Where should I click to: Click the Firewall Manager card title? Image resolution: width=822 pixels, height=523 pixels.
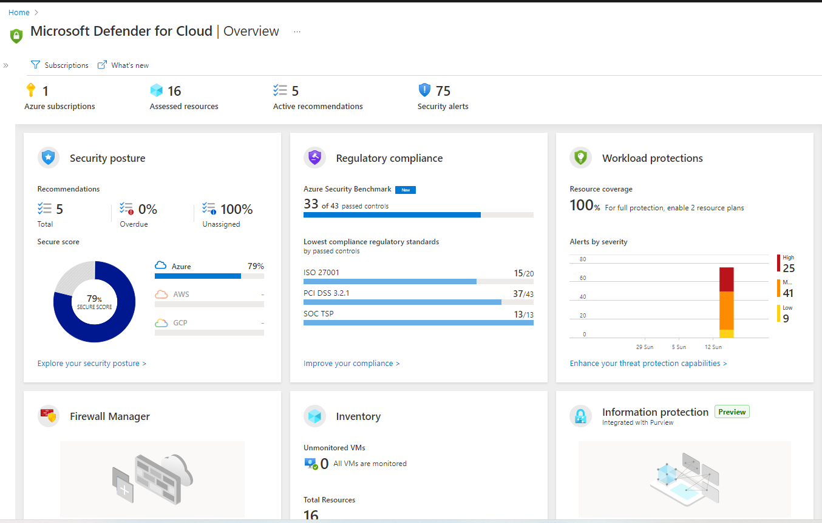pos(110,416)
